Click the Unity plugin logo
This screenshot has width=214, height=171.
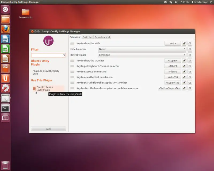[48, 41]
